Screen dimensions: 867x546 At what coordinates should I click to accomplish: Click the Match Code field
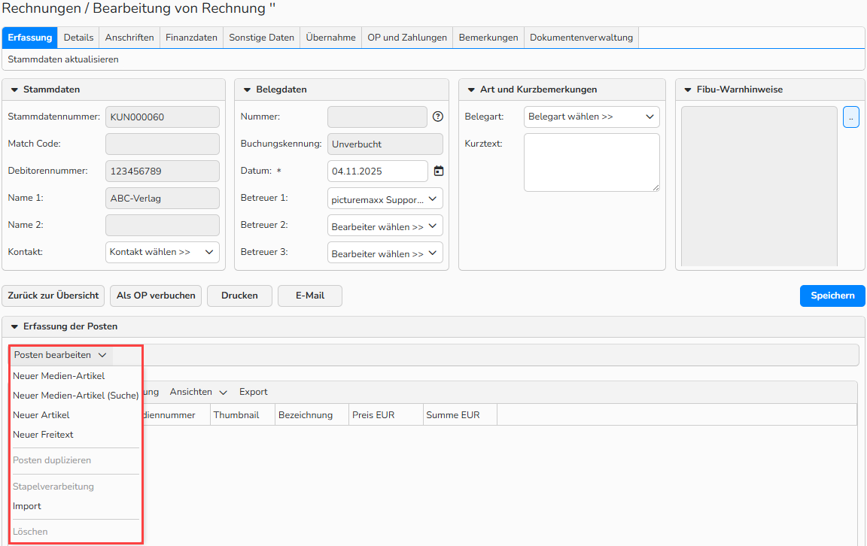click(163, 144)
